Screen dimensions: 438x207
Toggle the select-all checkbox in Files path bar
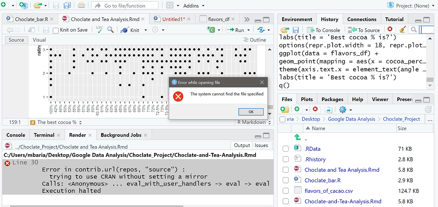tap(282, 119)
